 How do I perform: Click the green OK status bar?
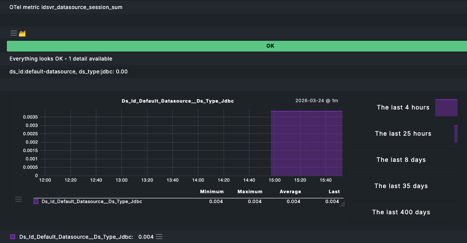pyautogui.click(x=270, y=46)
